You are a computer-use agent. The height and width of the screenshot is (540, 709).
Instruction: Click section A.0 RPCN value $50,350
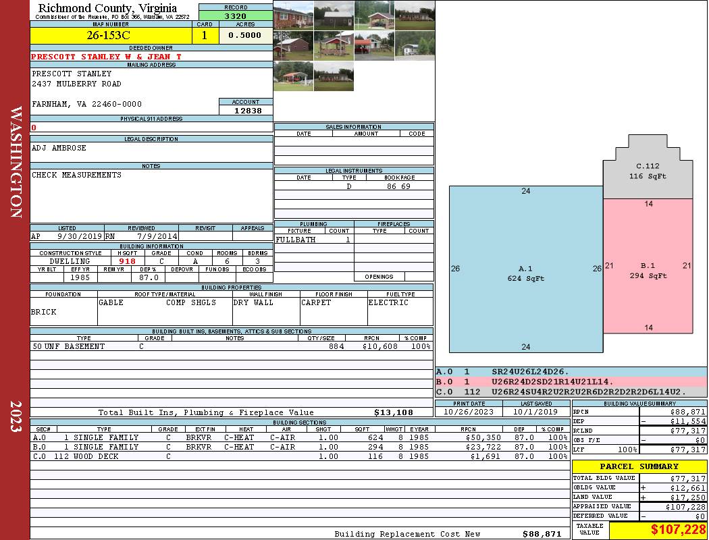pyautogui.click(x=483, y=437)
